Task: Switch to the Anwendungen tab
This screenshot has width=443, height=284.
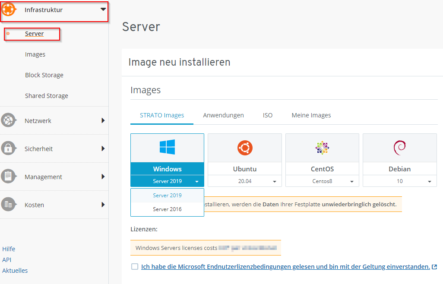Action: tap(223, 115)
